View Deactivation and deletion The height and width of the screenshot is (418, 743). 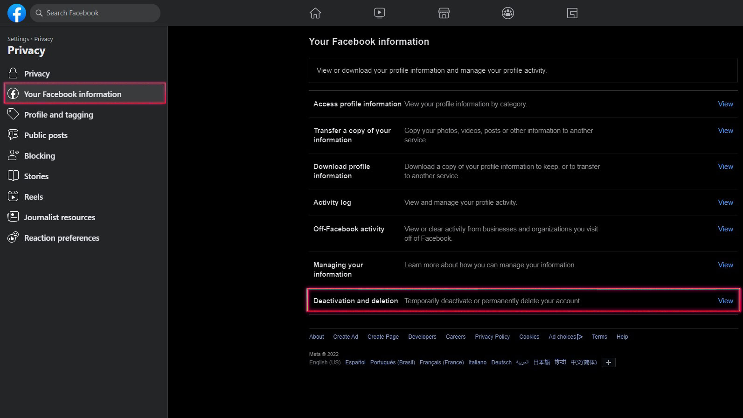point(725,301)
